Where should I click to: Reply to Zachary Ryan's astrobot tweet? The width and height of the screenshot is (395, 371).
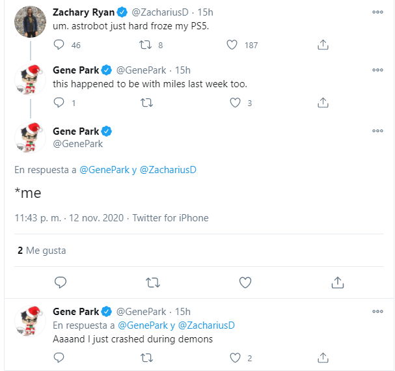click(59, 45)
